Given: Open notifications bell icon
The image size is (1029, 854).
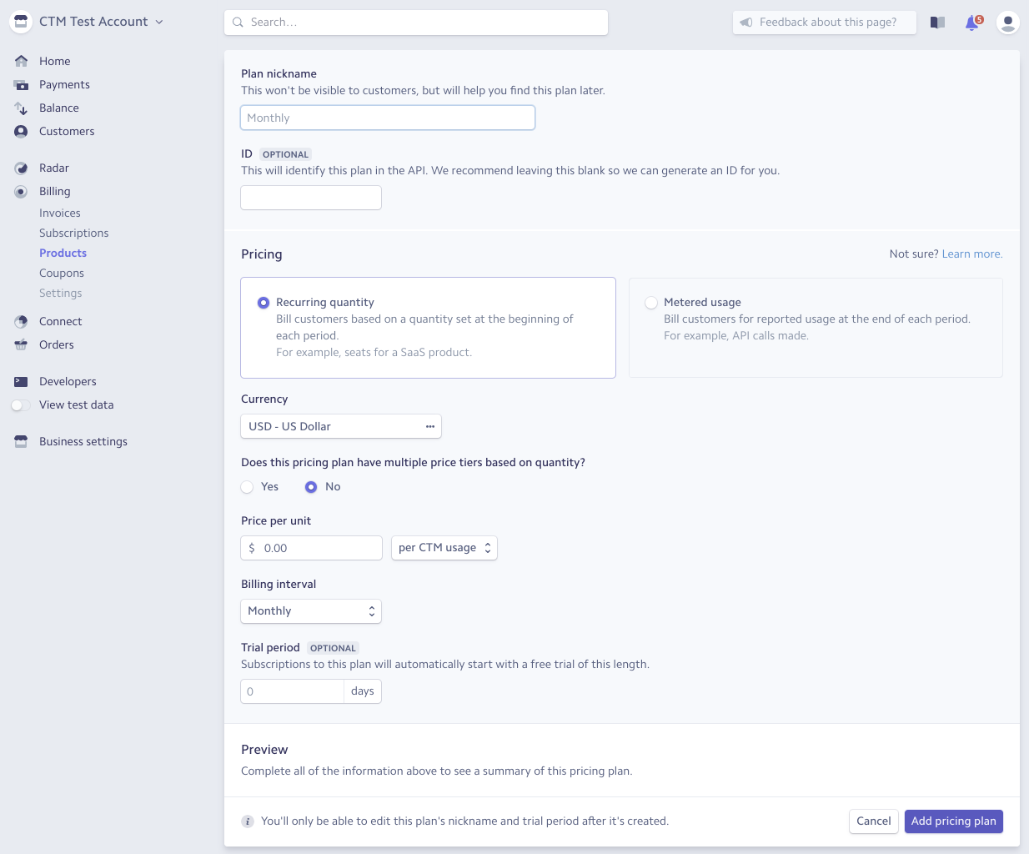Looking at the screenshot, I should (x=972, y=23).
